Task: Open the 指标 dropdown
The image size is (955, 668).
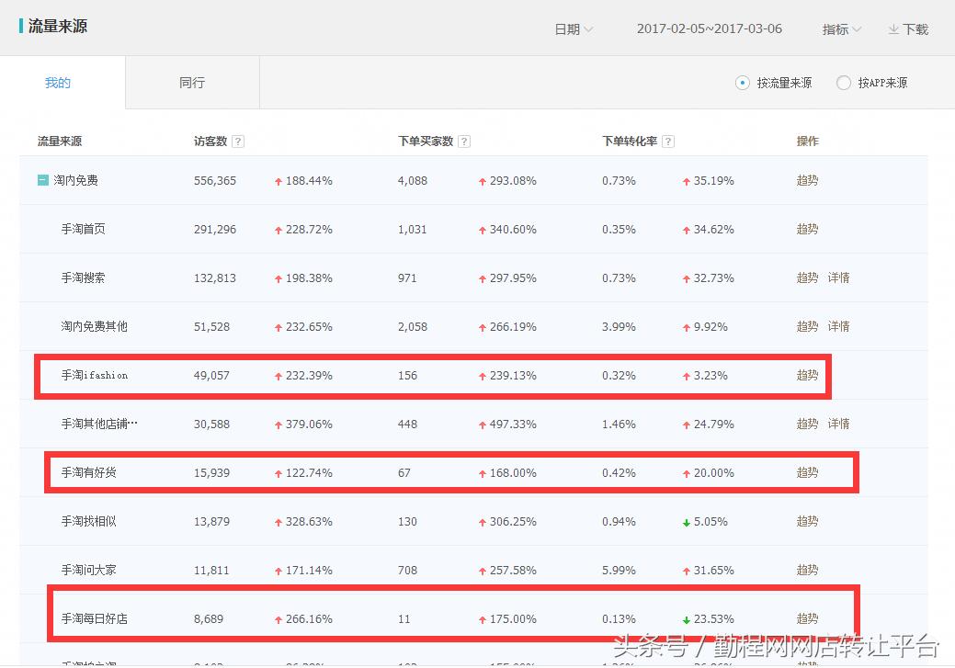Action: 841,29
